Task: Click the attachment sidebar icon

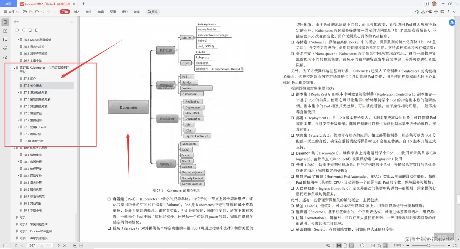Action: click(5, 48)
